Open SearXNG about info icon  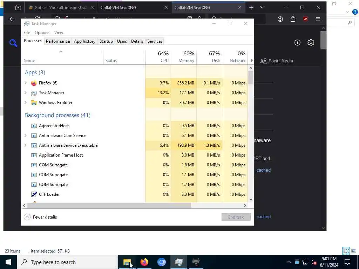pos(297,42)
